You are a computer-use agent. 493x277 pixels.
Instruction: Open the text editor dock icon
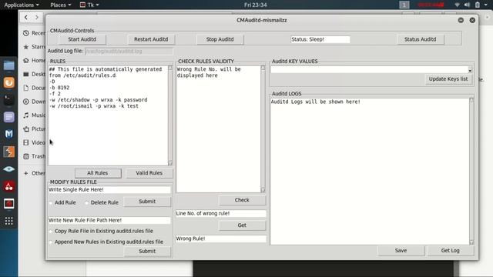pyautogui.click(x=8, y=117)
